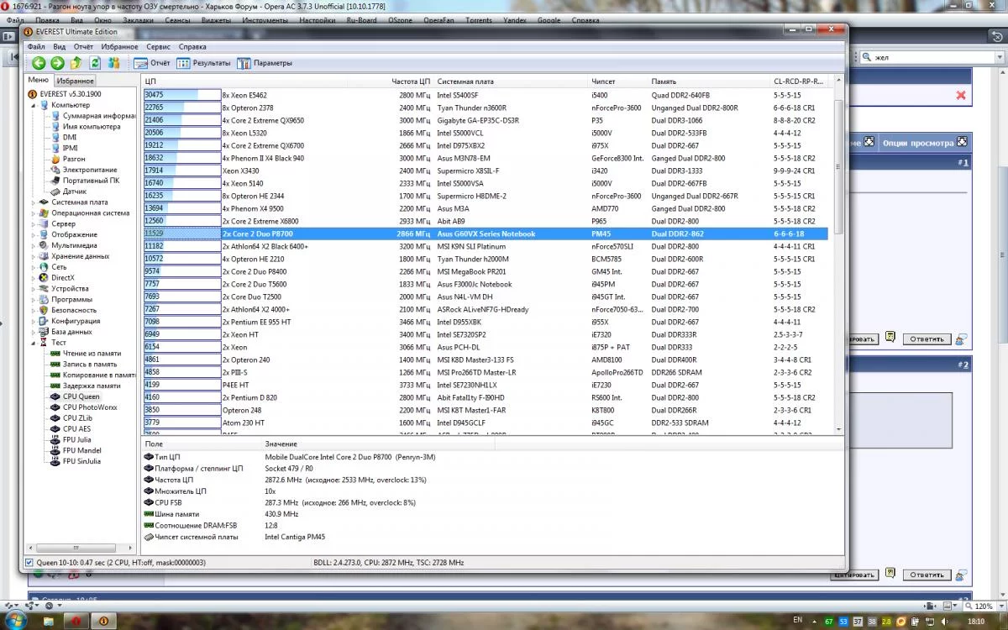The width and height of the screenshot is (1008, 630).
Task: Select Портативный ПК in the tree
Action: [x=85, y=181]
